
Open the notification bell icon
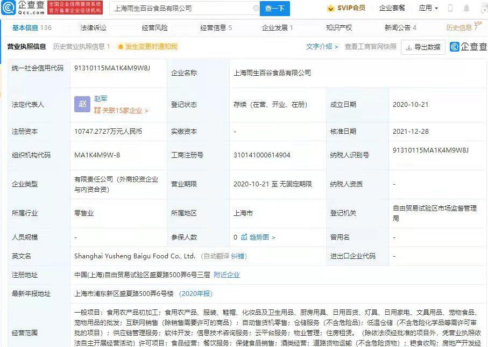(466, 9)
